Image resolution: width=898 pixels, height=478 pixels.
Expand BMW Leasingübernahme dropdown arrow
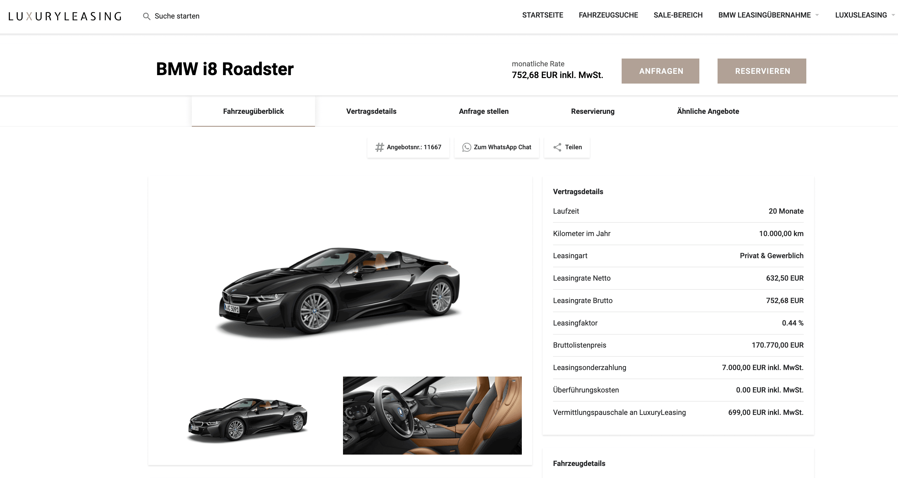pos(817,15)
